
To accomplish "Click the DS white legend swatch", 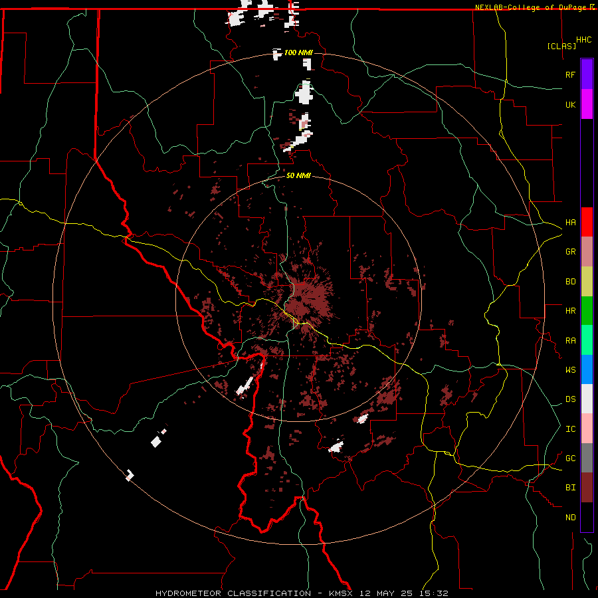I will (587, 399).
